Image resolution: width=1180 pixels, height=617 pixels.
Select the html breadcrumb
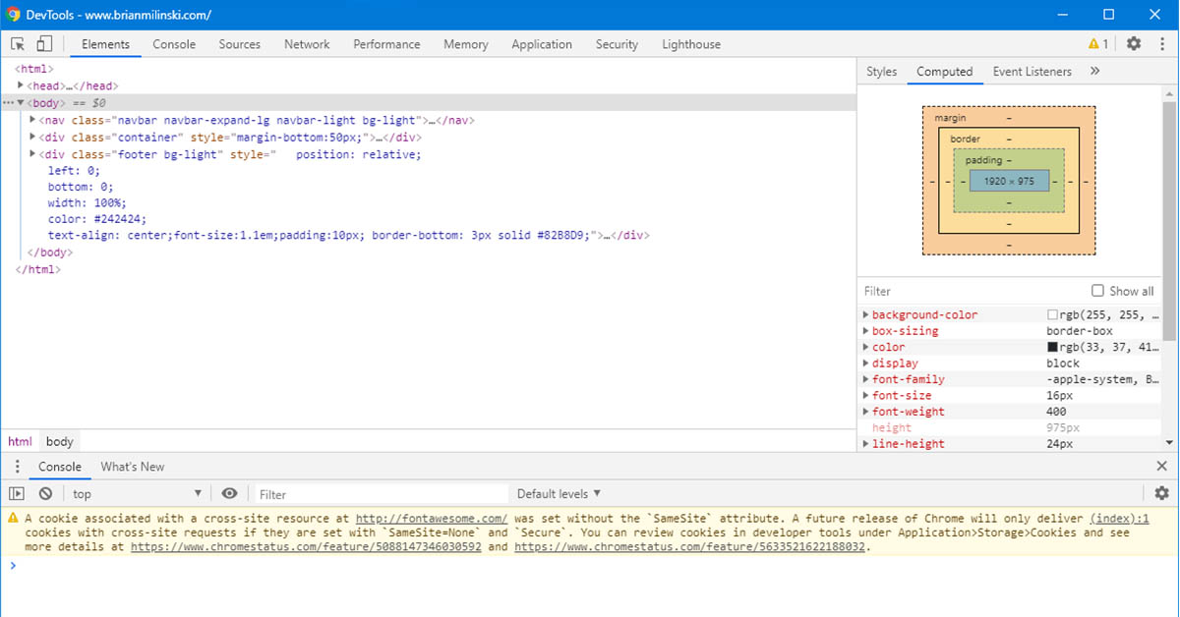coord(20,442)
